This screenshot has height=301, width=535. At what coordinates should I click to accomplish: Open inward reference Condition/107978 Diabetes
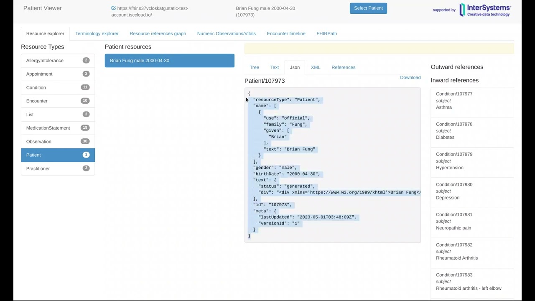(472, 133)
